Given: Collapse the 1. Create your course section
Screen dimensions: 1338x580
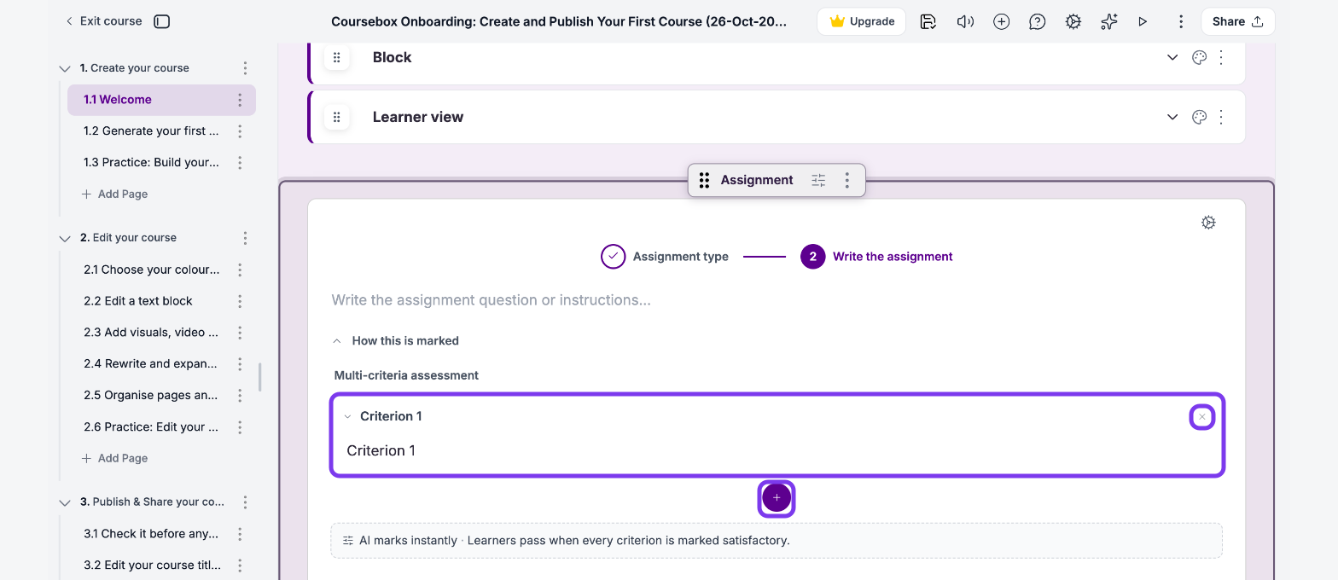Looking at the screenshot, I should 65,68.
